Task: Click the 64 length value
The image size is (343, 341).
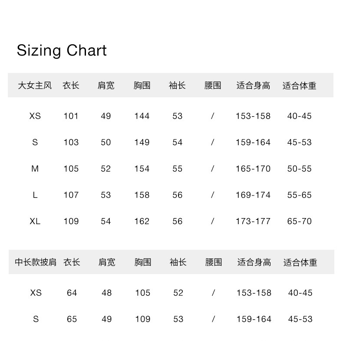Action: point(72,293)
